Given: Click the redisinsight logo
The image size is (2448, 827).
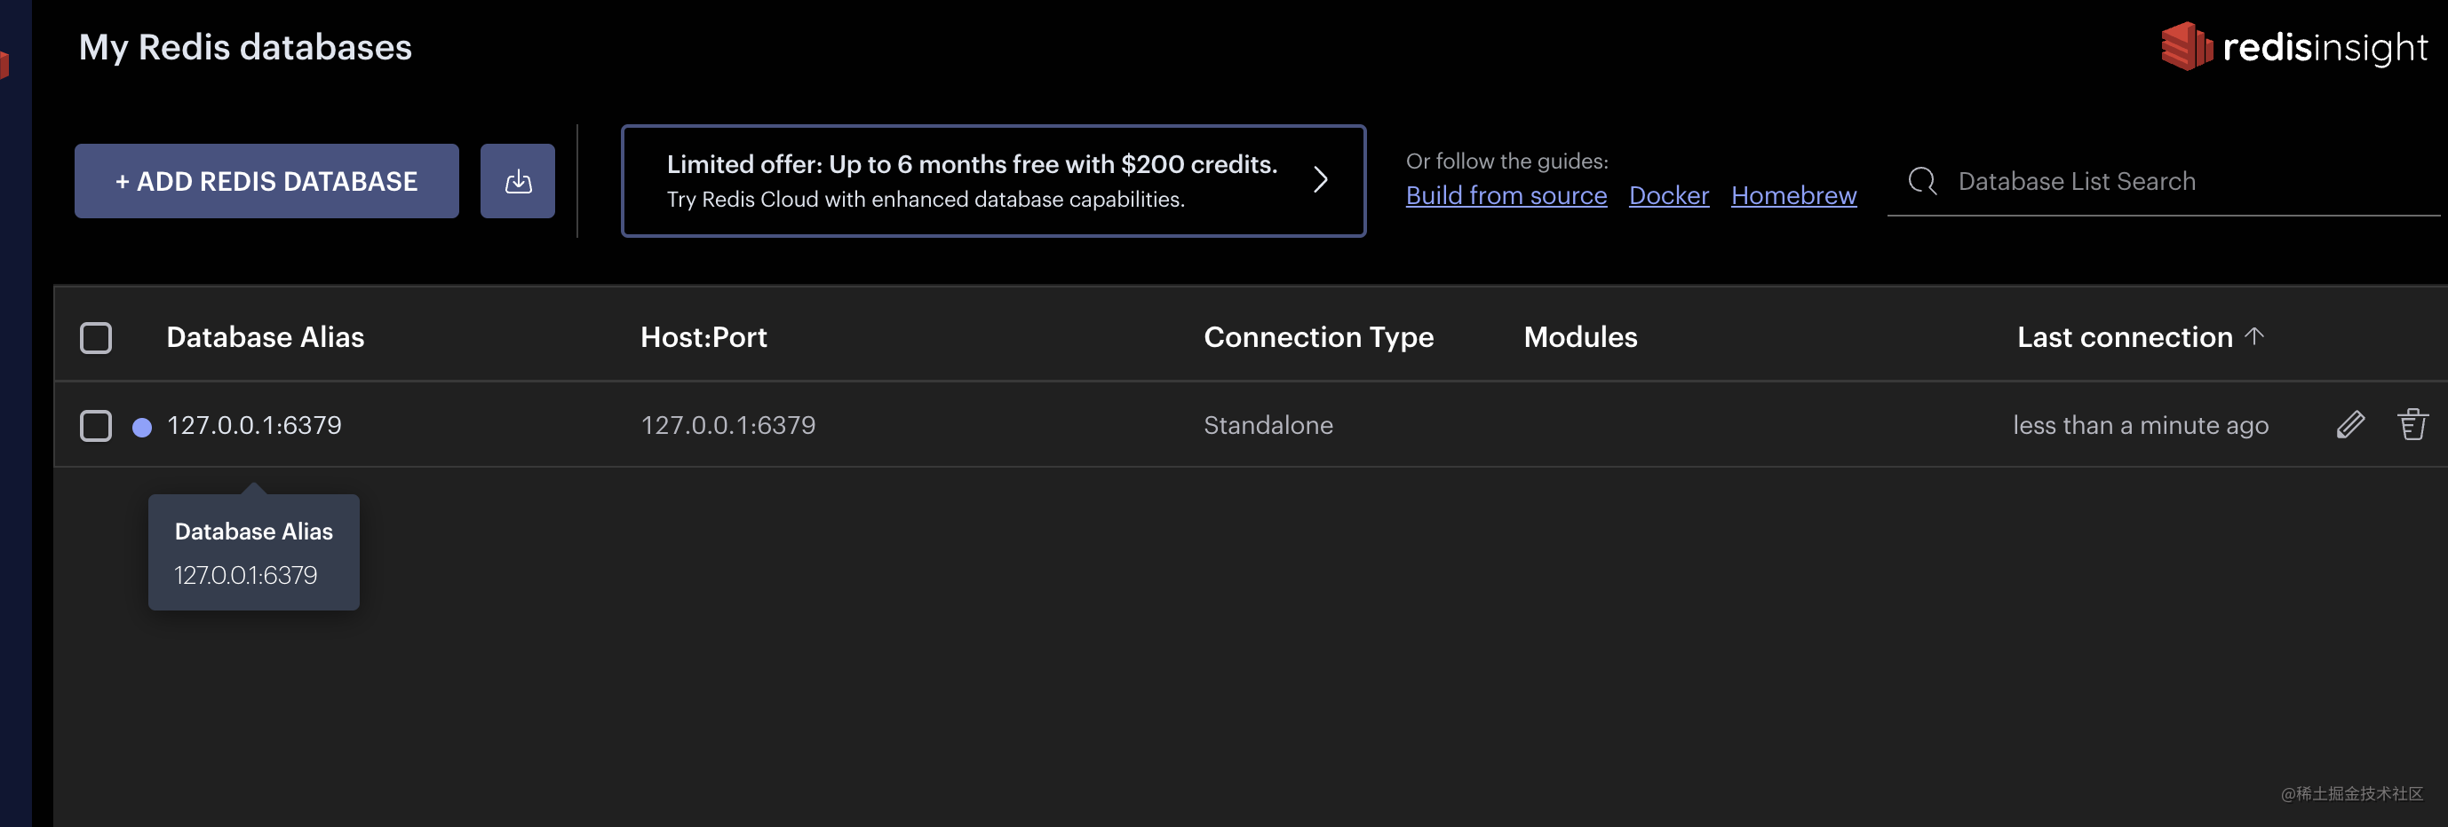Looking at the screenshot, I should pos(2293,48).
